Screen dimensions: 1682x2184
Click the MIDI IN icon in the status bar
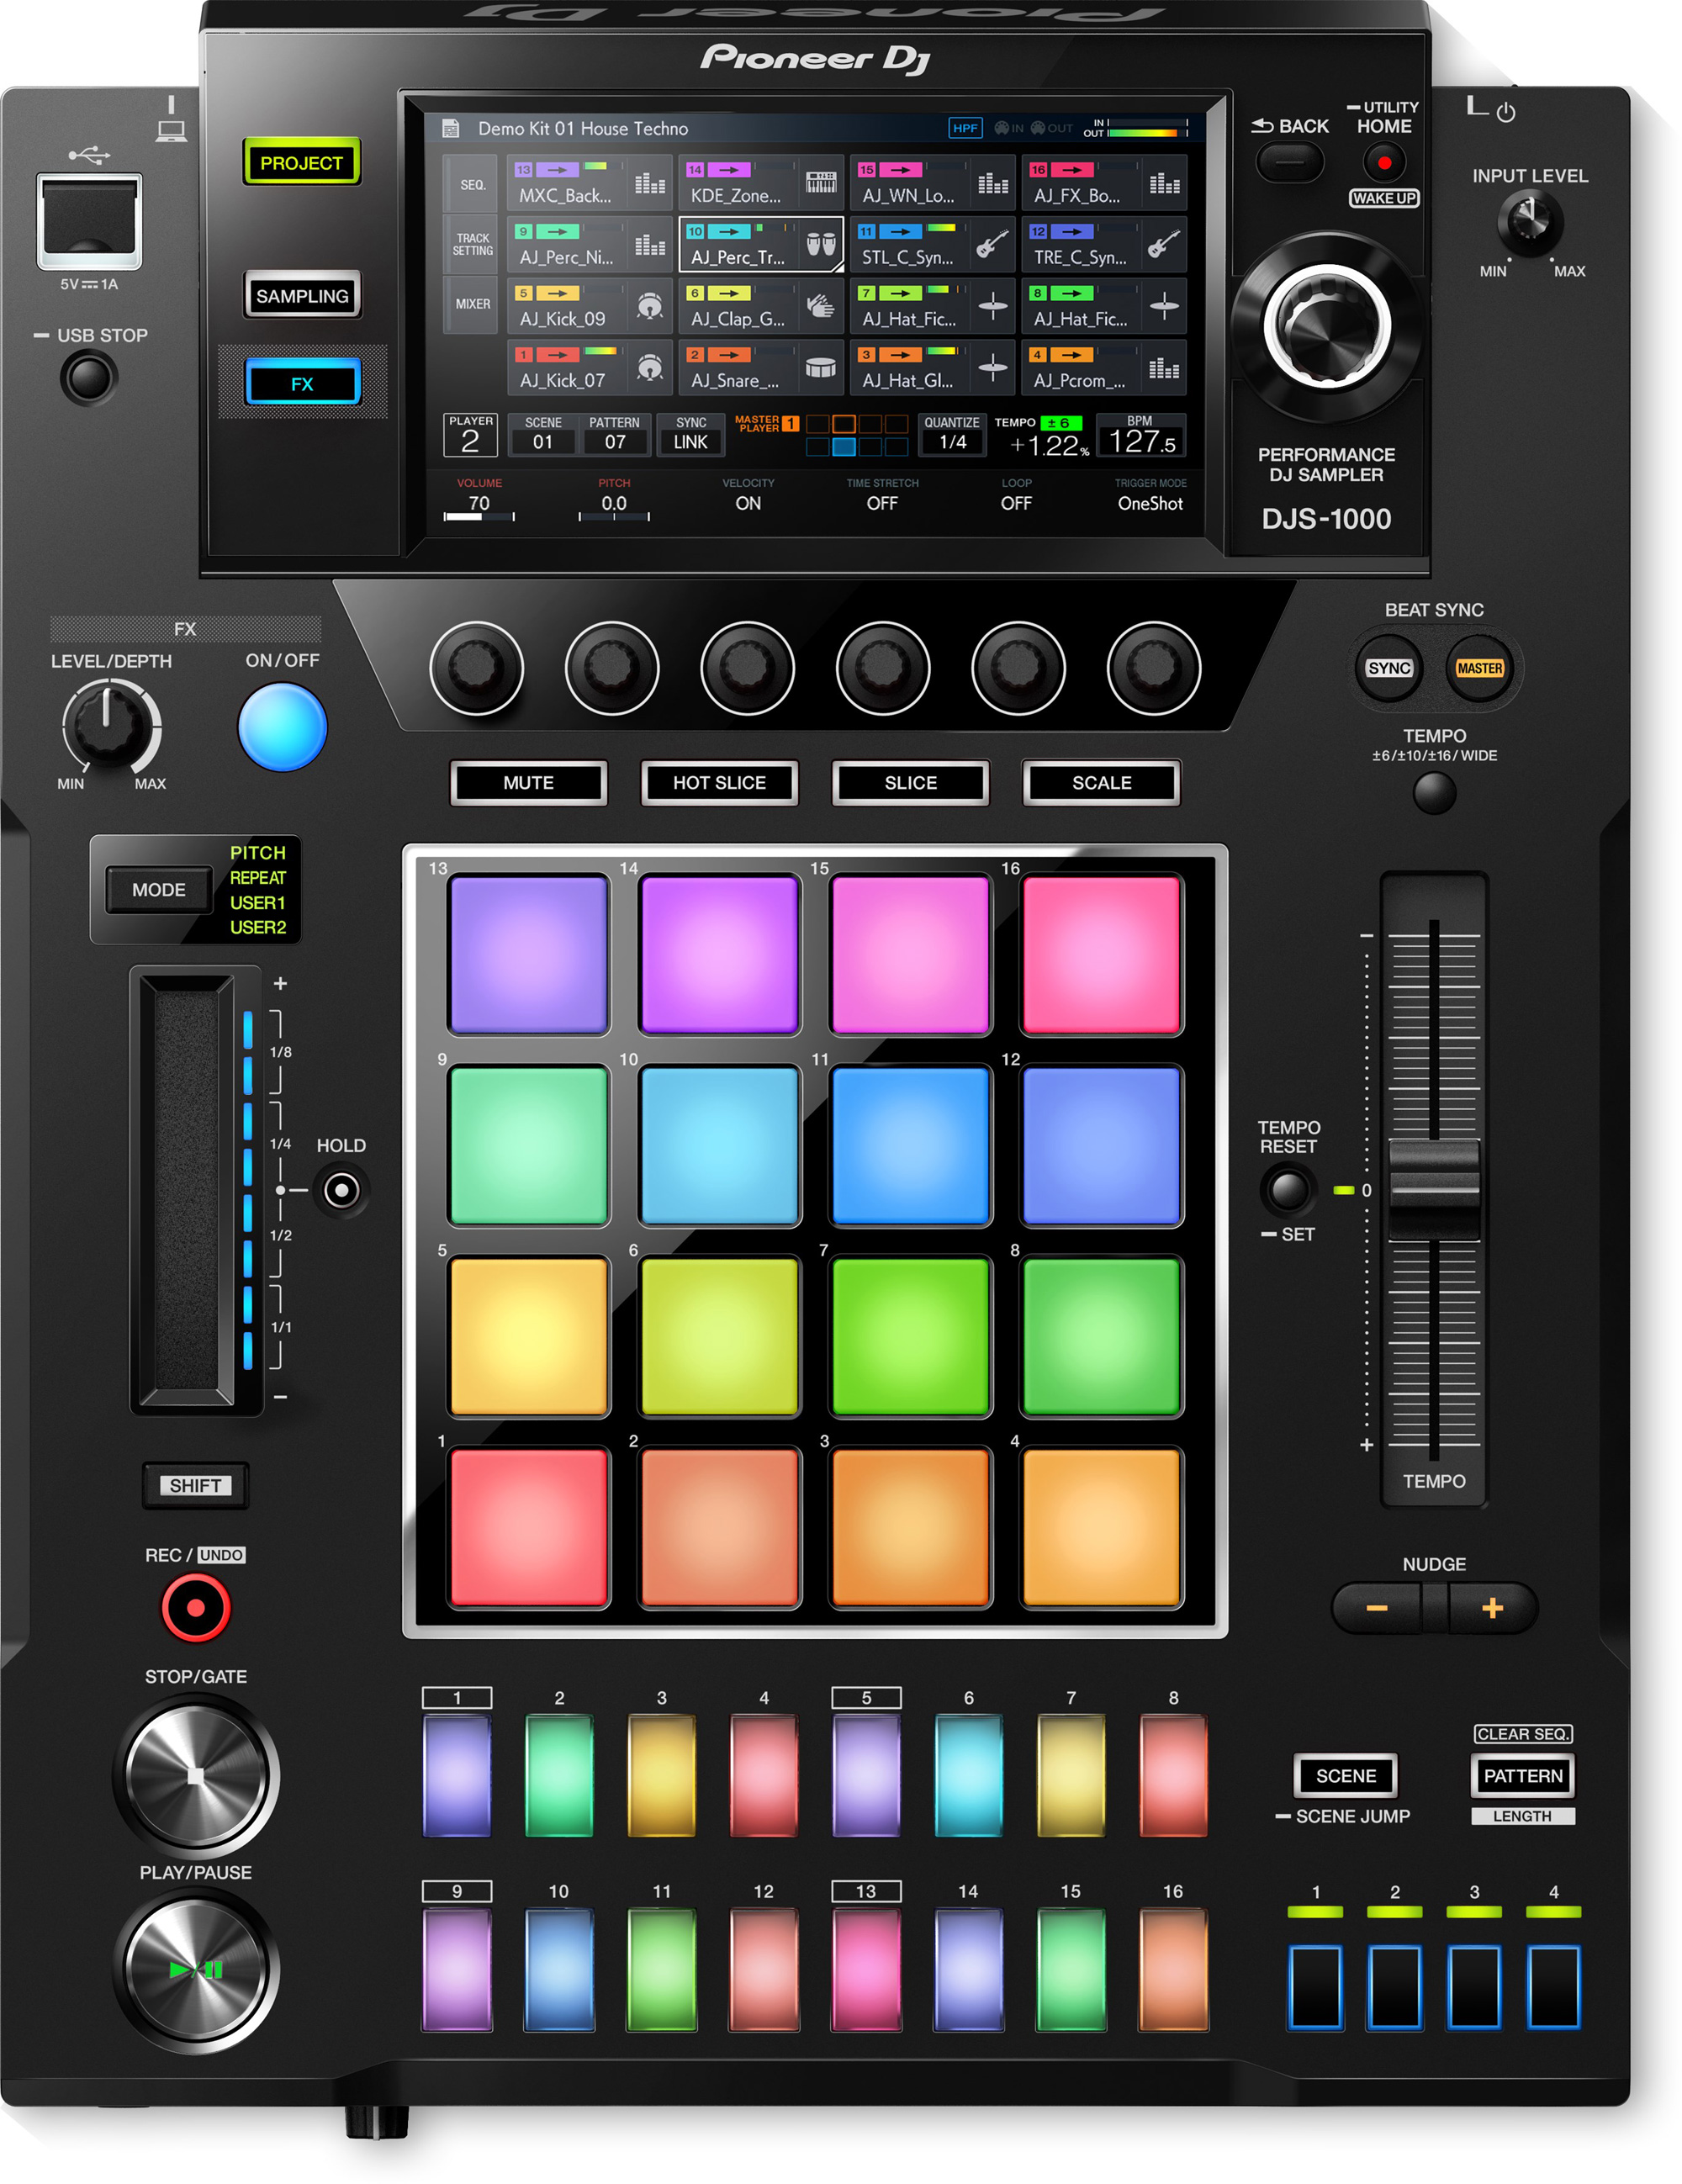1003,128
